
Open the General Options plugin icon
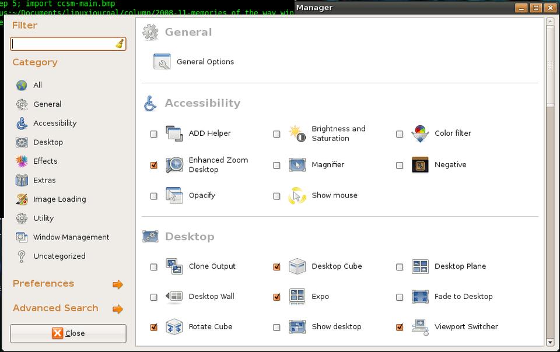[x=162, y=62]
